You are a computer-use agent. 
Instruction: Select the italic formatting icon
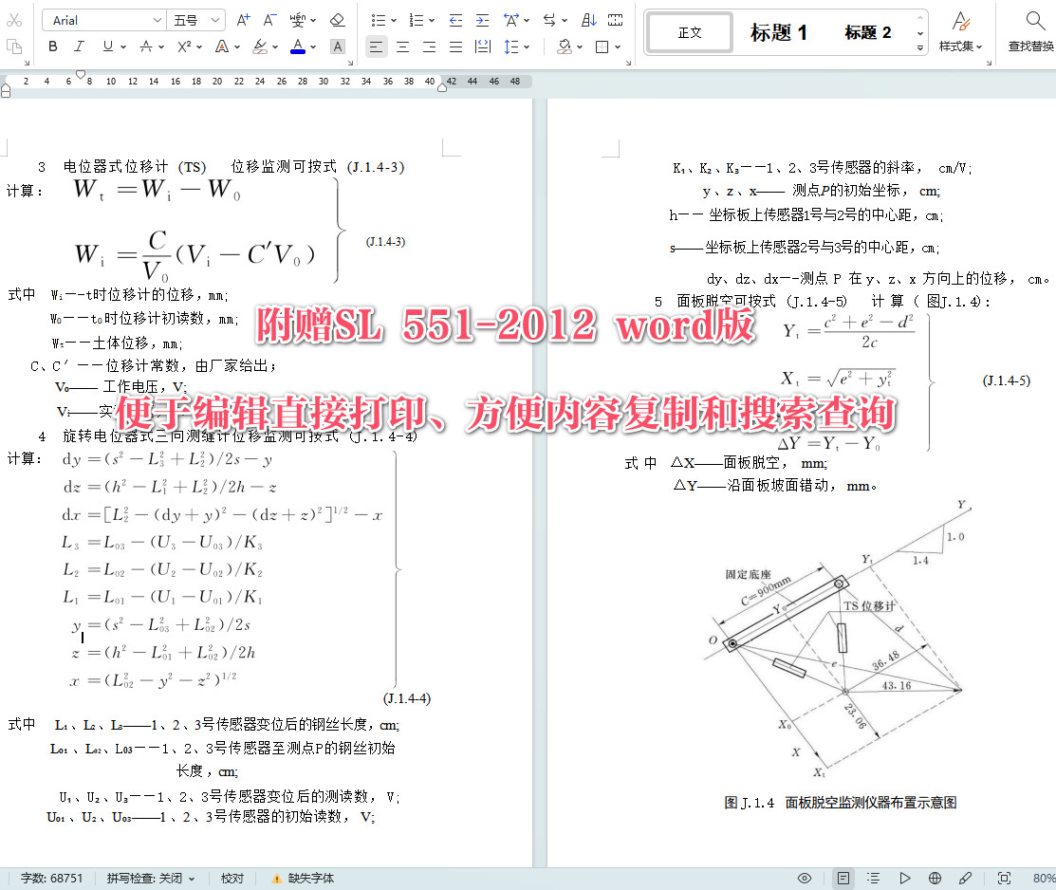point(78,46)
